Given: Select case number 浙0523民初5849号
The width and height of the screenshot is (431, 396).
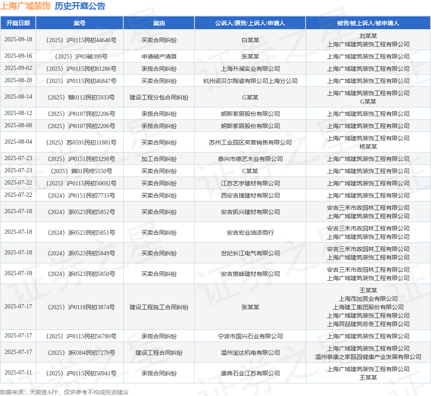Looking at the screenshot, I should click(x=81, y=254).
